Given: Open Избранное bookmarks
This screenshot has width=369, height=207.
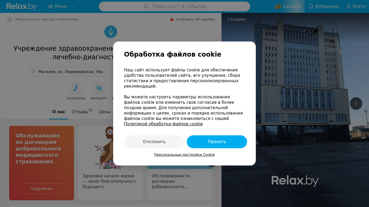Looking at the screenshot, I should coord(323,6).
